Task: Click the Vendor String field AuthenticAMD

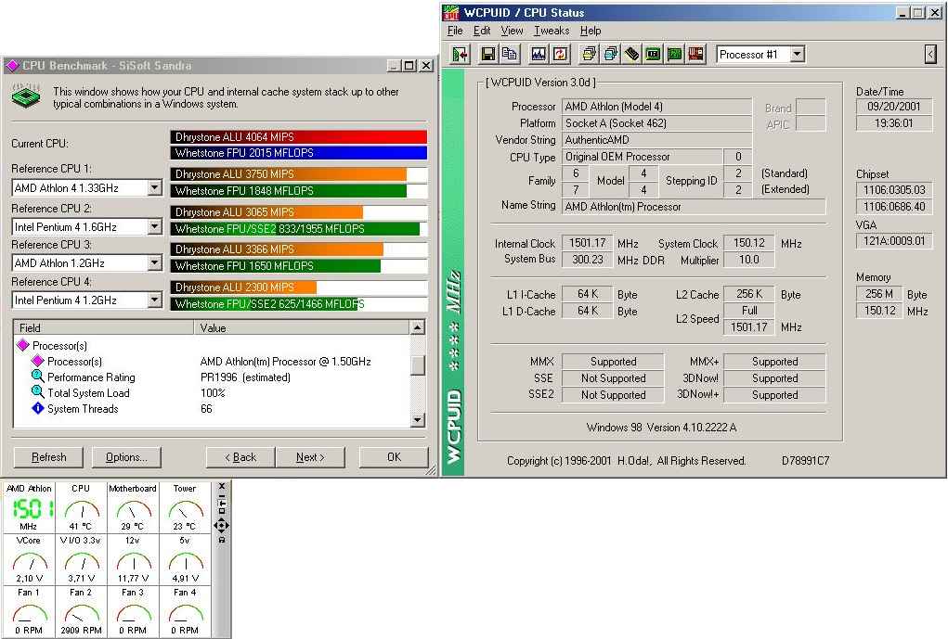Action: (656, 140)
